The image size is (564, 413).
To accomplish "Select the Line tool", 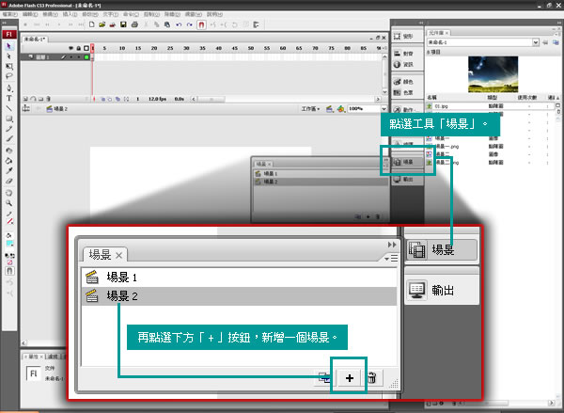I will coord(9,108).
